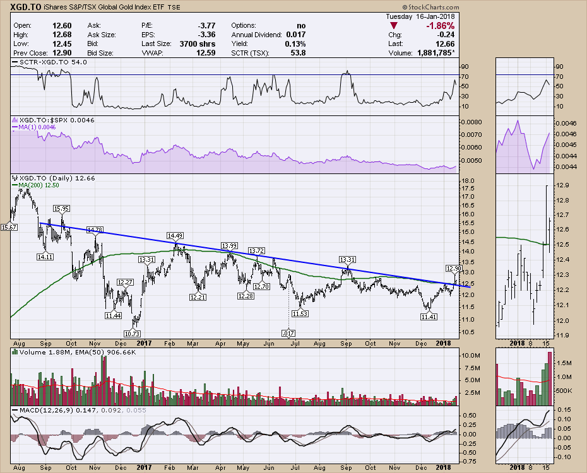Click the High price value 12.68

click(62, 35)
